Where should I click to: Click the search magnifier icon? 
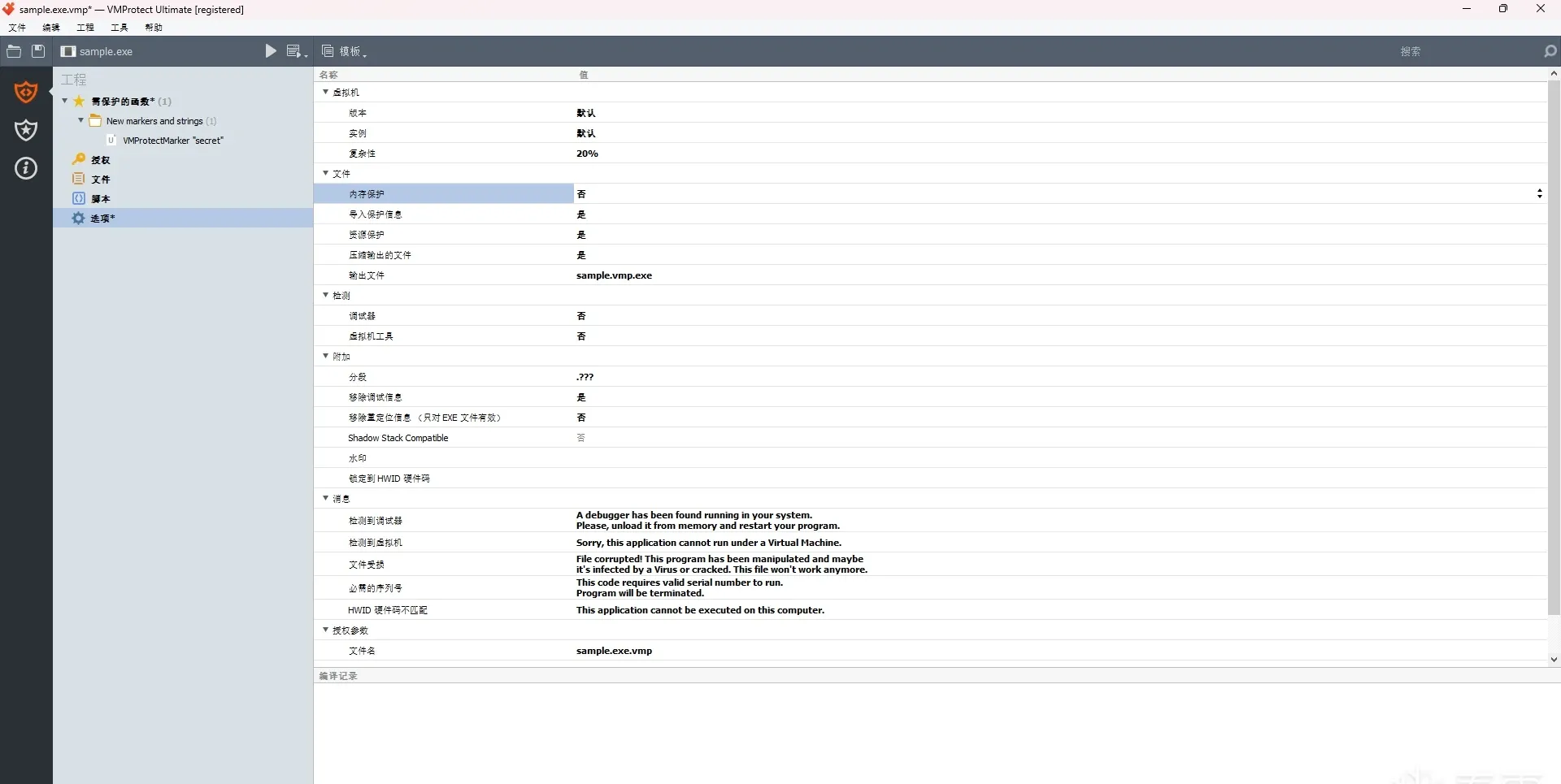click(1550, 51)
